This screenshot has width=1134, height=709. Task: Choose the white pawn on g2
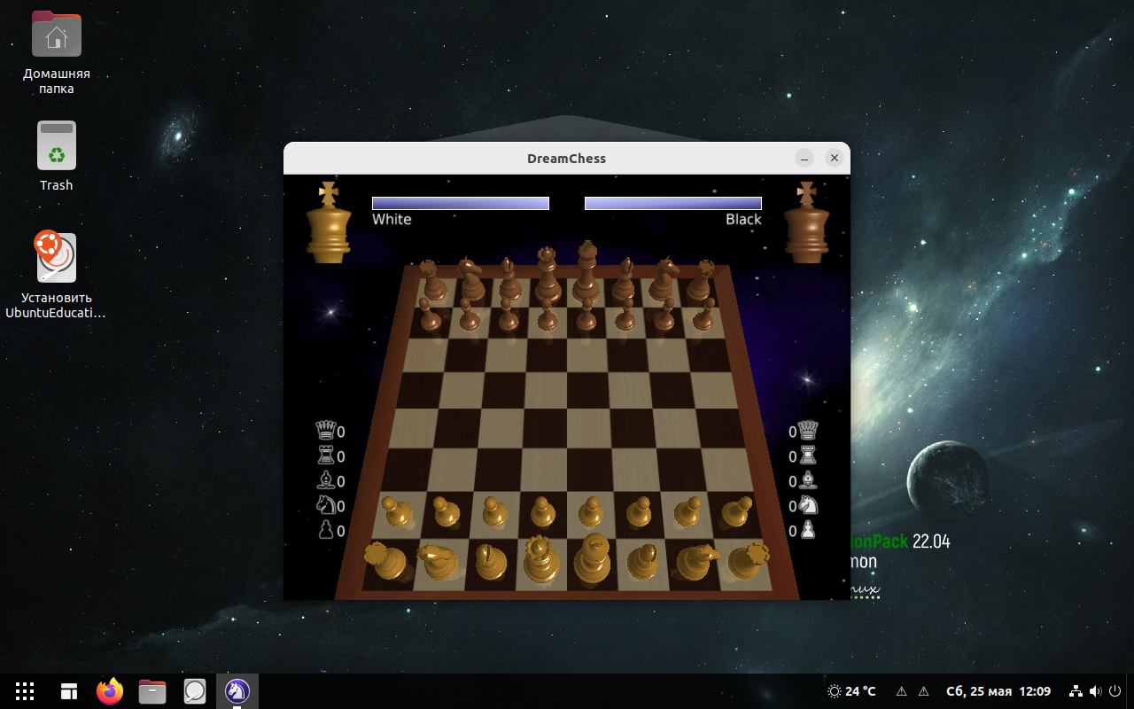click(x=687, y=511)
